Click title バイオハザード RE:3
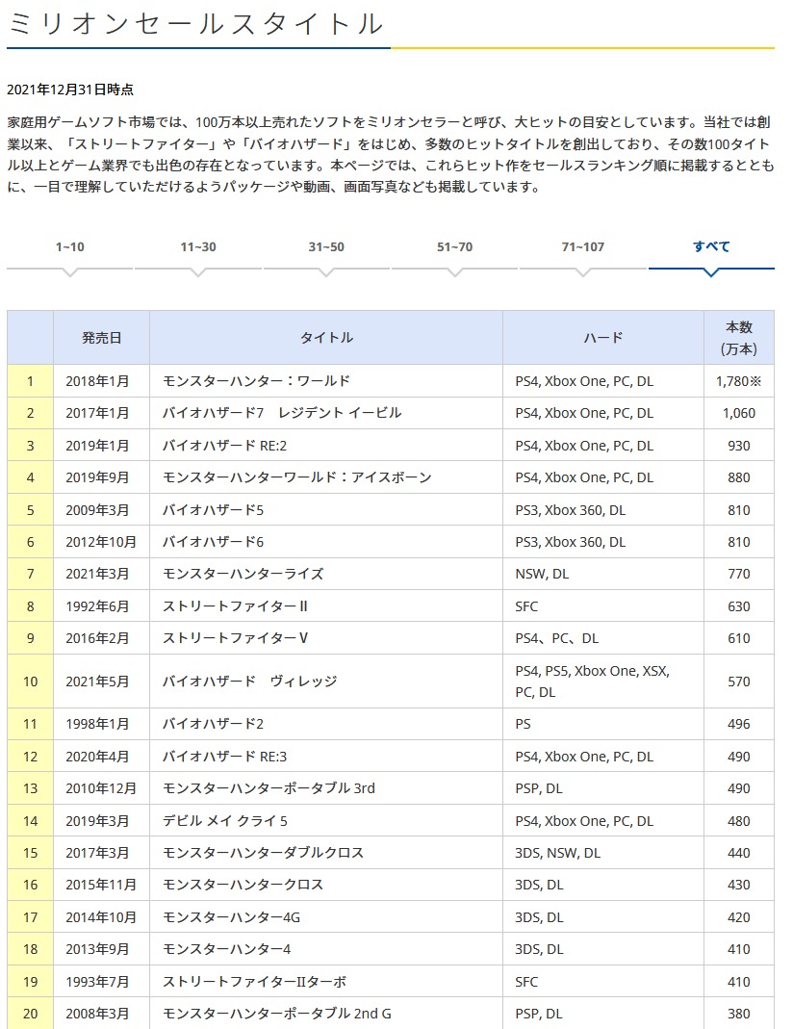 click(x=224, y=757)
